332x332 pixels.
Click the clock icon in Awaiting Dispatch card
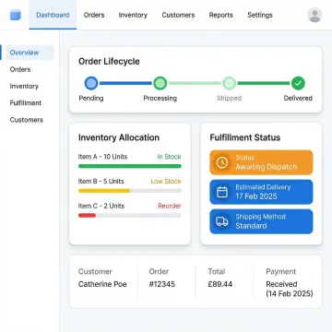(x=222, y=162)
